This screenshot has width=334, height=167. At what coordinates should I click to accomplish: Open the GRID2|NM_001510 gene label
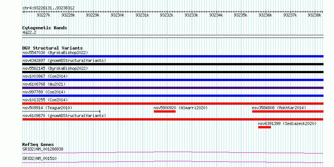pos(39,158)
